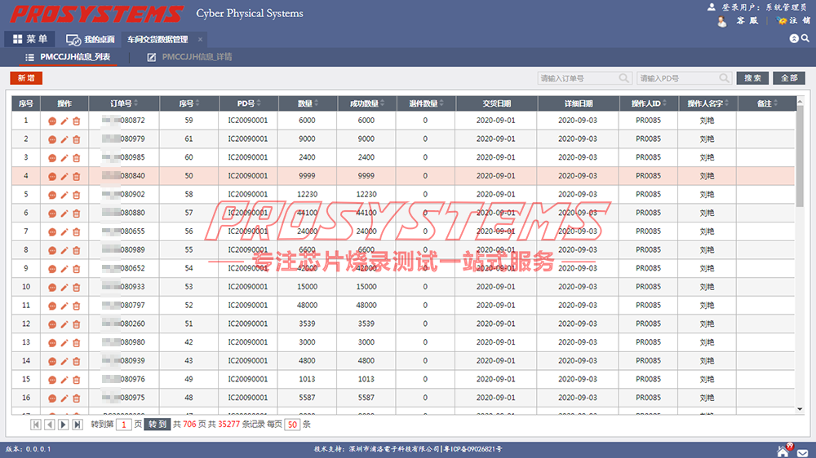Edit row 1 with the pencil icon
The width and height of the screenshot is (816, 458).
[64, 121]
